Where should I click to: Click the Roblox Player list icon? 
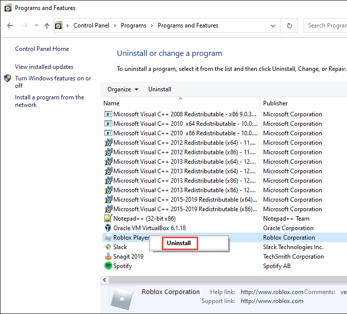[108, 238]
